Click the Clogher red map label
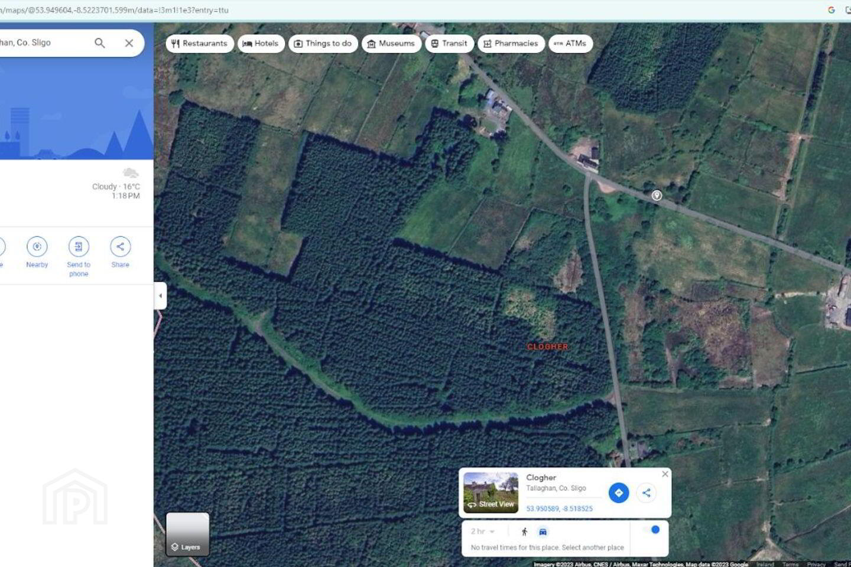 click(547, 347)
